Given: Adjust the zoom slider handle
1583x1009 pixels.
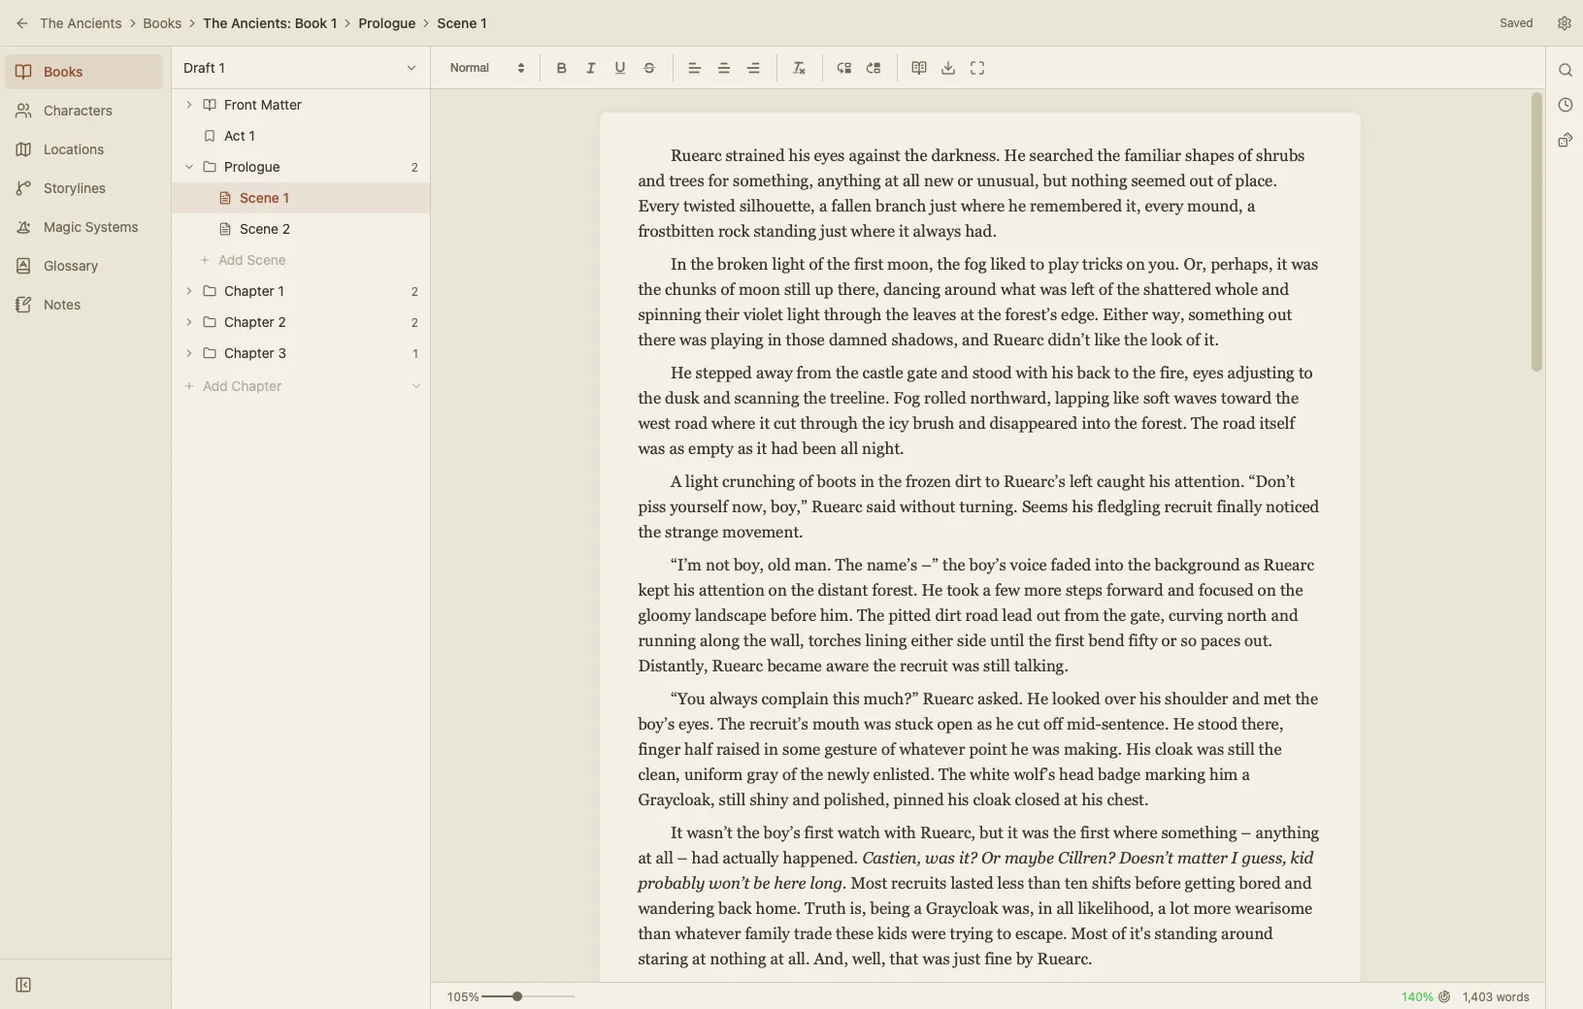Looking at the screenshot, I should (517, 996).
